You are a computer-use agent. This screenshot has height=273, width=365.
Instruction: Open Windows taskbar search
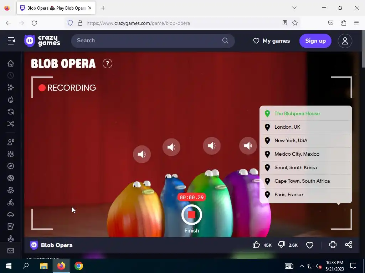point(26,266)
